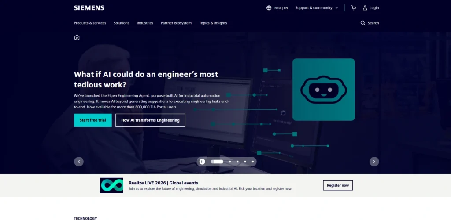Go to the home breadcrumb icon

[77, 37]
